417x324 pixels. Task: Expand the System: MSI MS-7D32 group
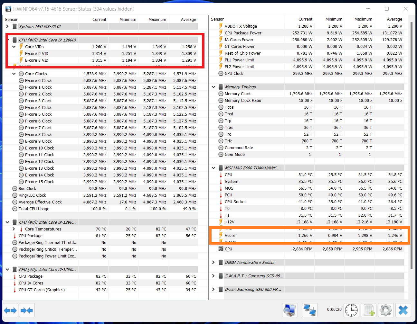click(x=7, y=26)
